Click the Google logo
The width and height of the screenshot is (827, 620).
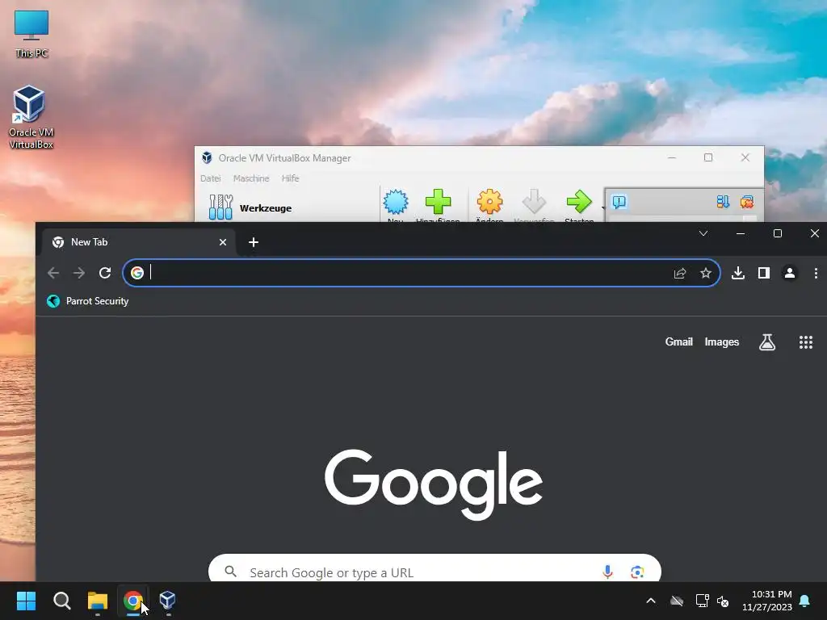434,484
